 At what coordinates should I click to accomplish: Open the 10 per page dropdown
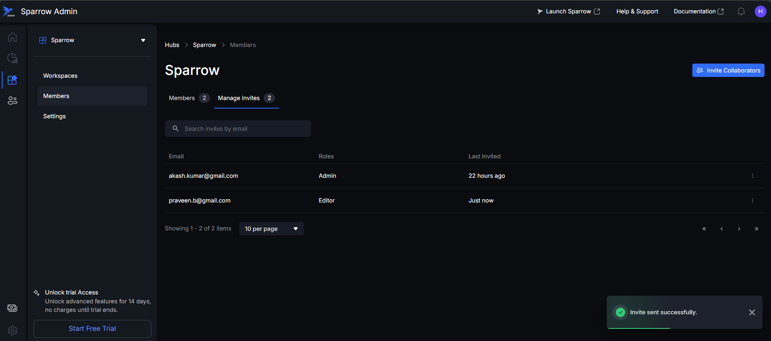[271, 229]
